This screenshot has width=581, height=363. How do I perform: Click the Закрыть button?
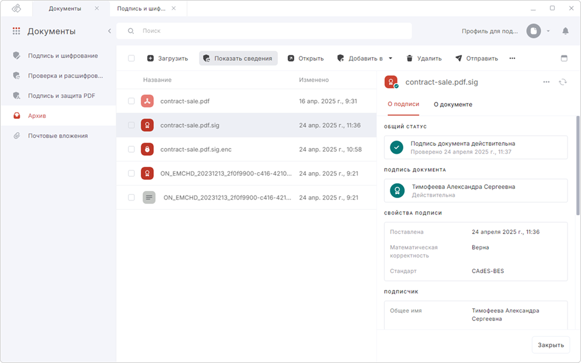pos(551,345)
